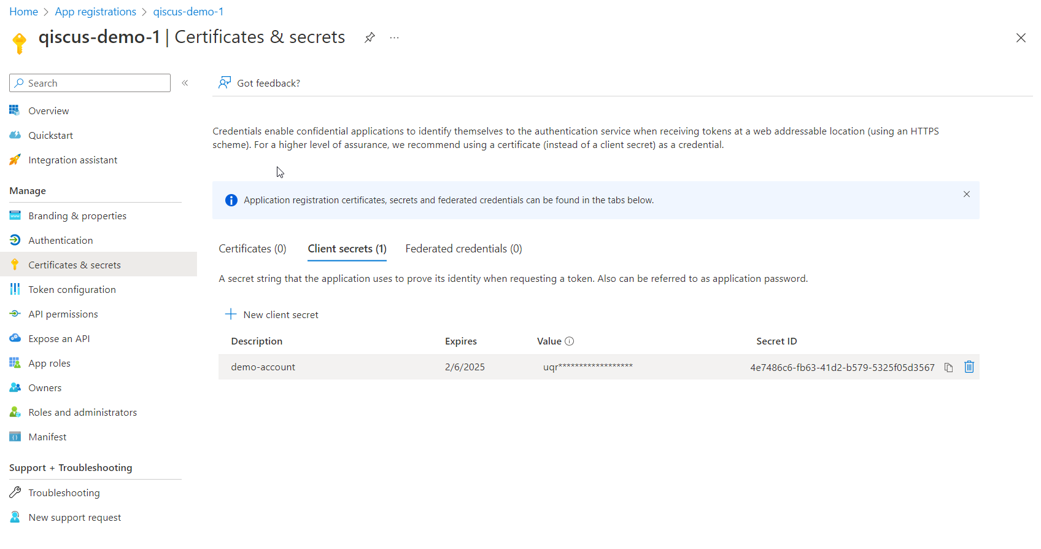Click the Value info tooltip icon
This screenshot has width=1041, height=549.
point(570,341)
